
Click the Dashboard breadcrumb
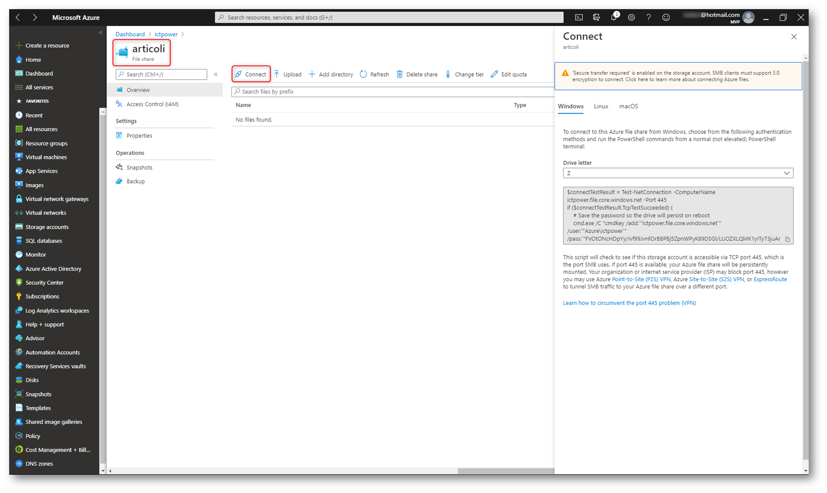coord(130,34)
